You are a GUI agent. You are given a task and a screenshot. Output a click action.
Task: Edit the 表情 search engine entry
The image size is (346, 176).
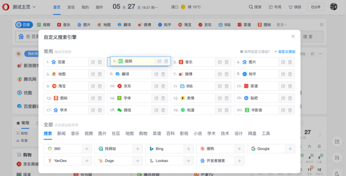[x=220, y=98]
